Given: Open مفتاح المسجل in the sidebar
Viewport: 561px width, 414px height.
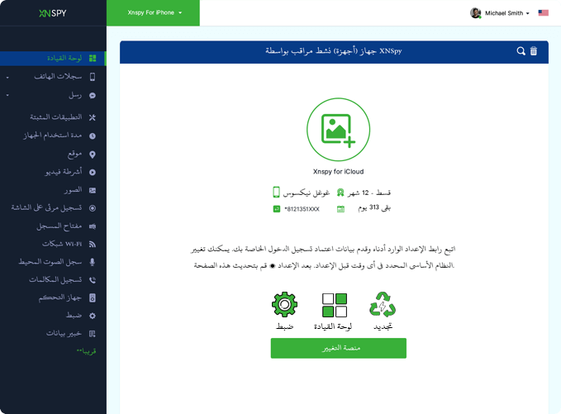Looking at the screenshot, I should [x=59, y=226].
